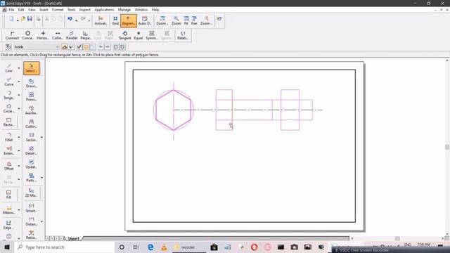Click the Fit view button

[186, 20]
